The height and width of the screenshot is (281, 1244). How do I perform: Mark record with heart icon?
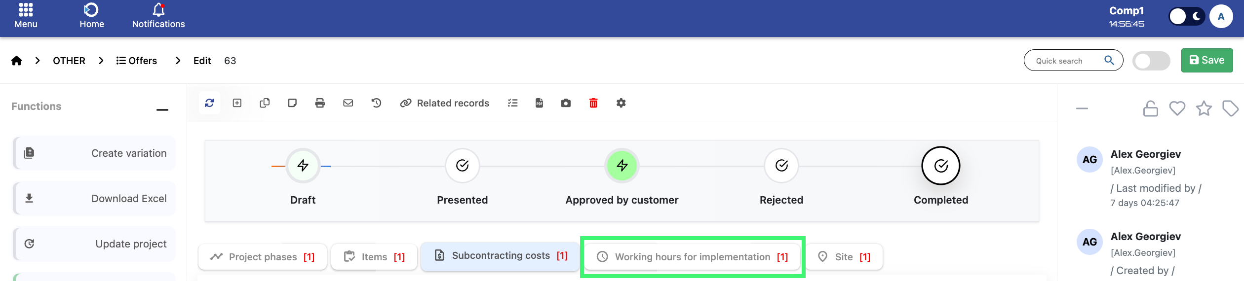(x=1177, y=108)
